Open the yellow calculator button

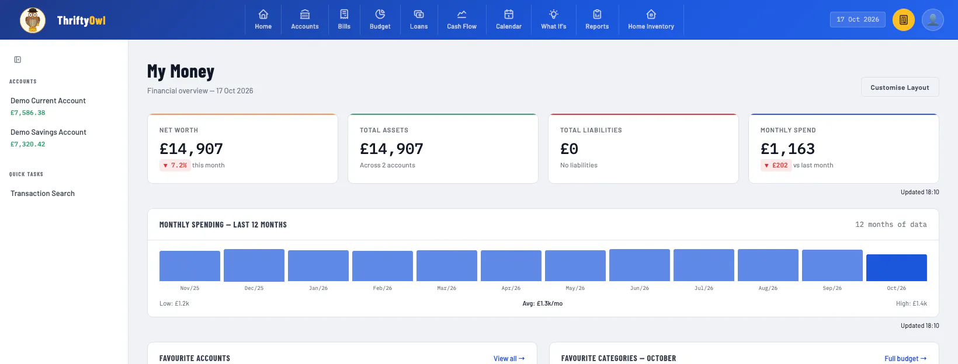coord(904,20)
